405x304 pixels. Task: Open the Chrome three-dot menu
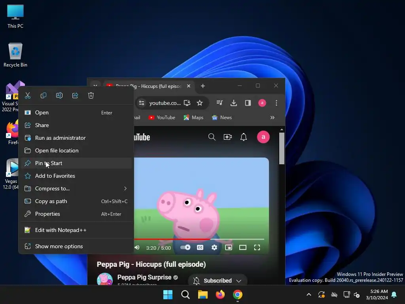tap(276, 103)
